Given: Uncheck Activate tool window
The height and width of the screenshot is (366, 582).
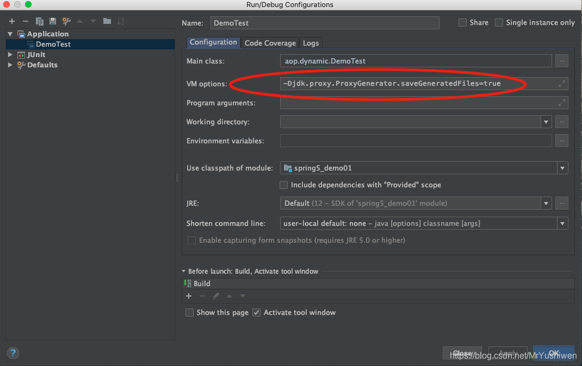Looking at the screenshot, I should (x=257, y=313).
